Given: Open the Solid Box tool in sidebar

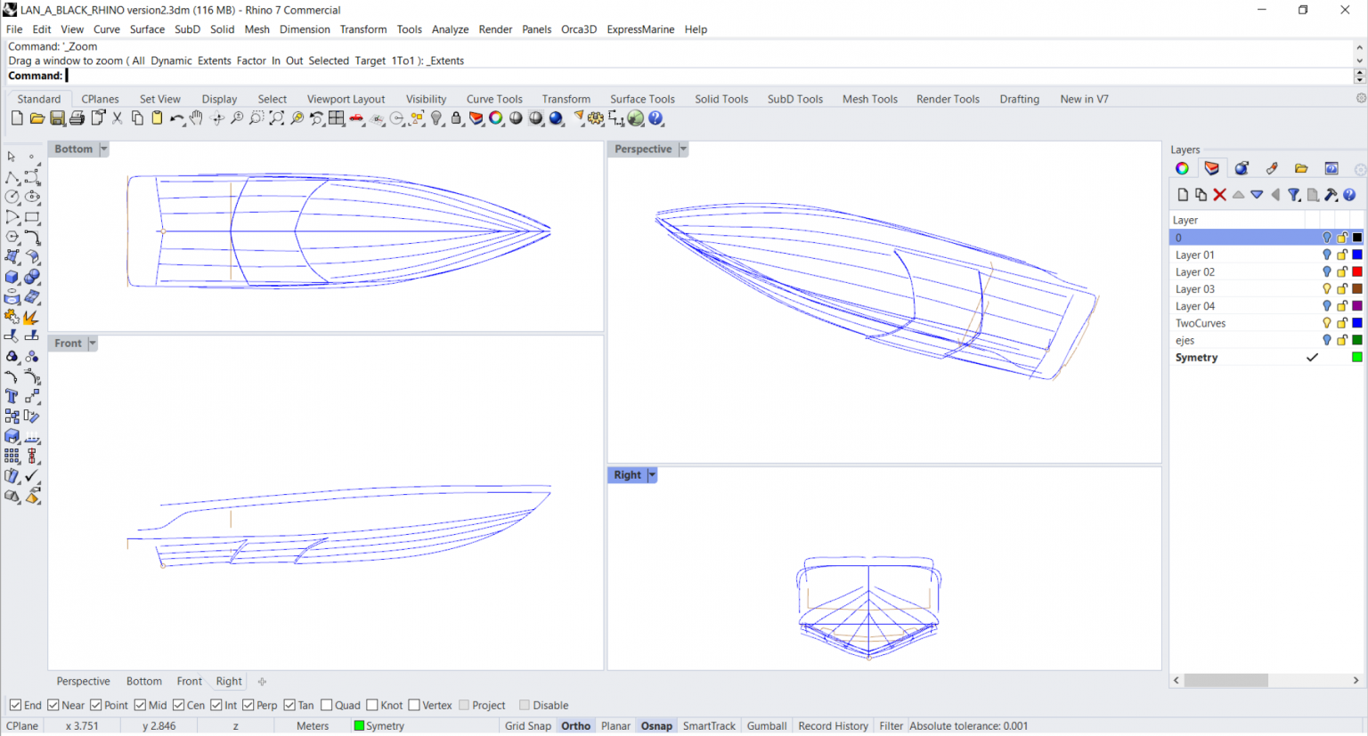Looking at the screenshot, I should tap(12, 276).
